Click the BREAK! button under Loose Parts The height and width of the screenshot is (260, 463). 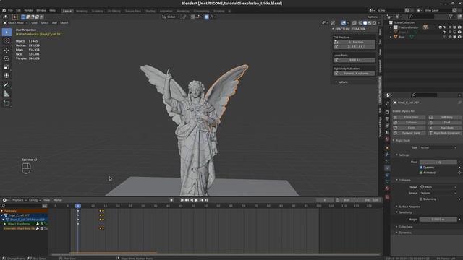354,60
